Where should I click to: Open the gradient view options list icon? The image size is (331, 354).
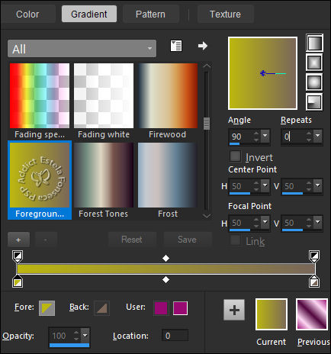pos(176,46)
